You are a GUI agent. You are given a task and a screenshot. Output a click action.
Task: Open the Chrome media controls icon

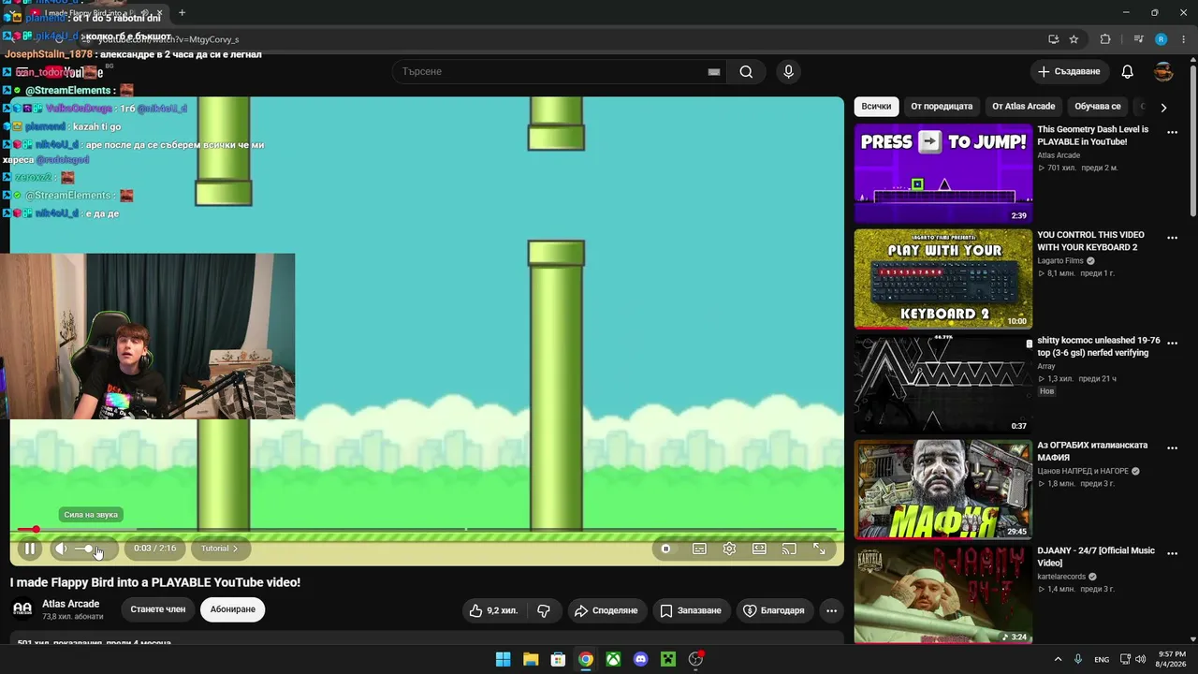(x=1138, y=39)
